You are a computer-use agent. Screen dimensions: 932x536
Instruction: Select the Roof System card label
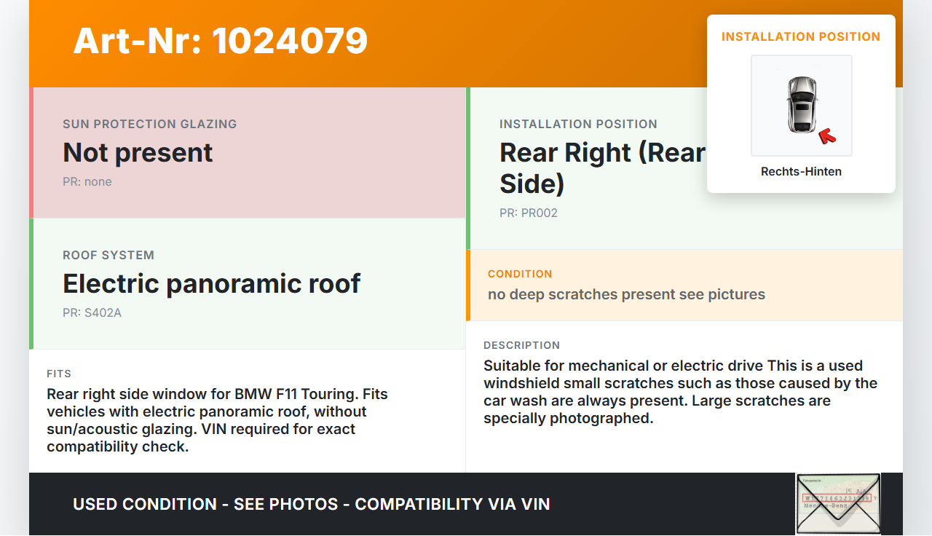coord(108,255)
